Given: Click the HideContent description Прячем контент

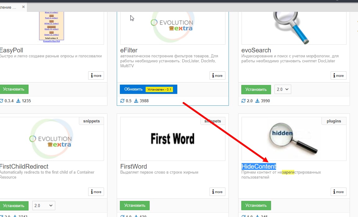Looking at the screenshot, I should click(x=281, y=175).
